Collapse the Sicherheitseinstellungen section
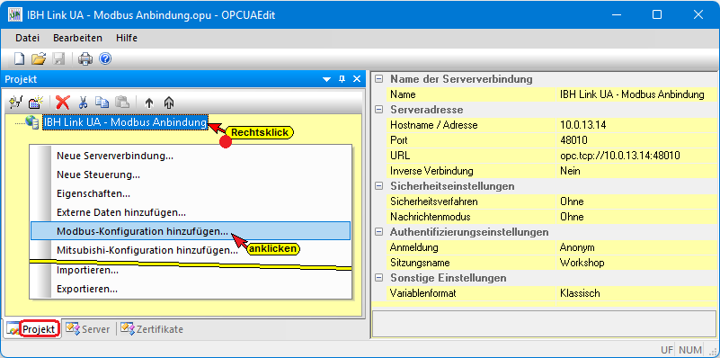The image size is (720, 358). tap(378, 186)
